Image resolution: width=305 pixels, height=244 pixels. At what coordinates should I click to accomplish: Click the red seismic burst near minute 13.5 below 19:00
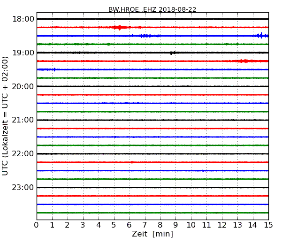click(x=244, y=61)
